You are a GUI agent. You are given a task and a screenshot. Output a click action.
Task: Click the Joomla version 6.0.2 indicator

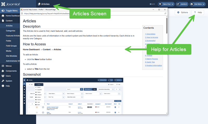tap(152, 4)
